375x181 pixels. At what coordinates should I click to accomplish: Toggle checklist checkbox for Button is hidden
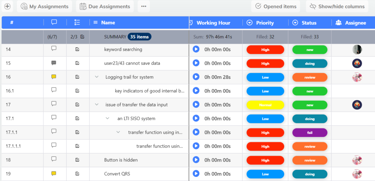[77, 160]
